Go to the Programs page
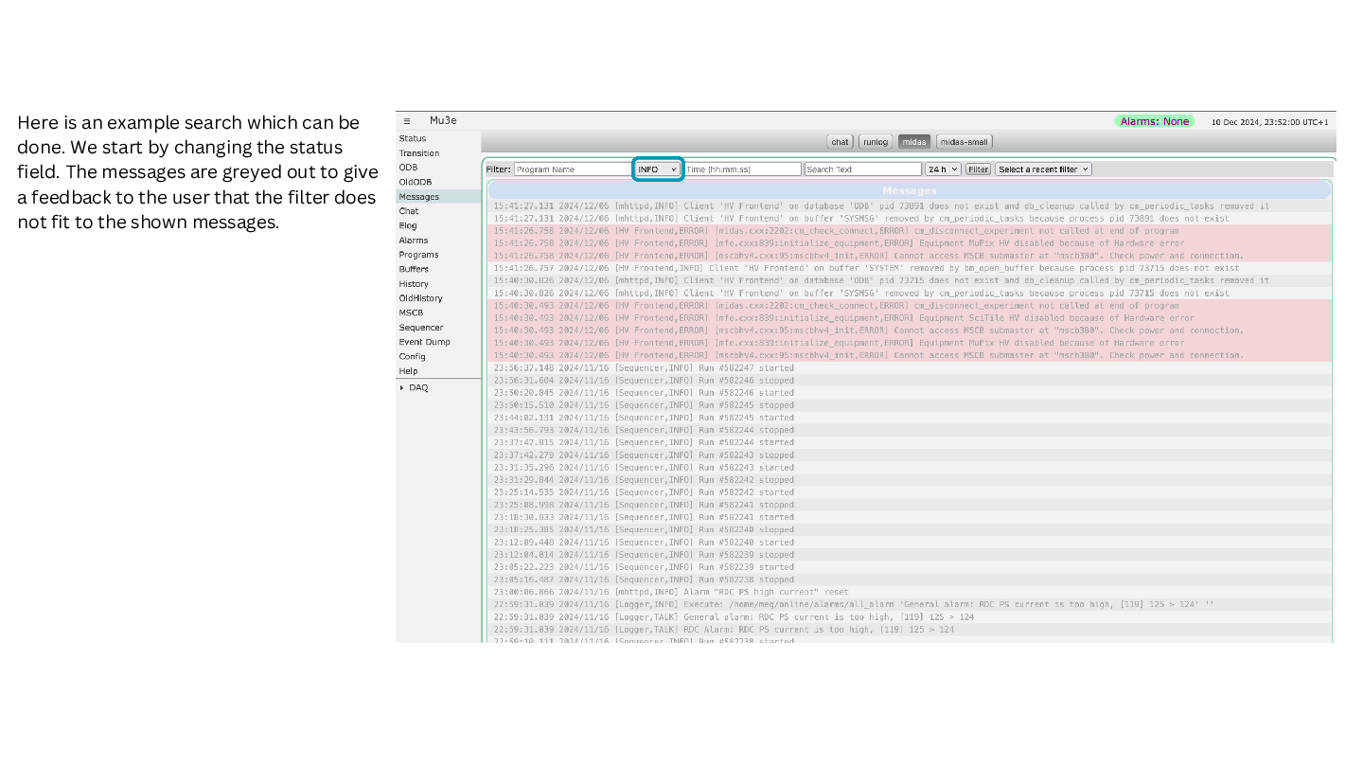This screenshot has height=767, width=1363. pos(418,255)
